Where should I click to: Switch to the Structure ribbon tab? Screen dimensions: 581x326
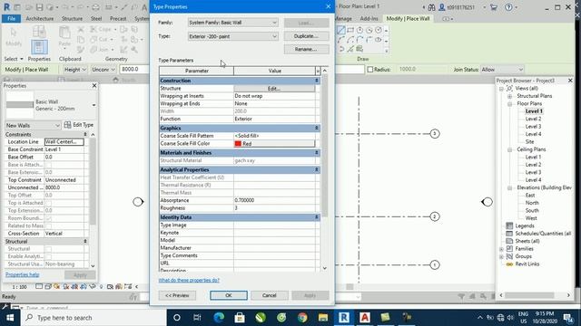click(73, 18)
